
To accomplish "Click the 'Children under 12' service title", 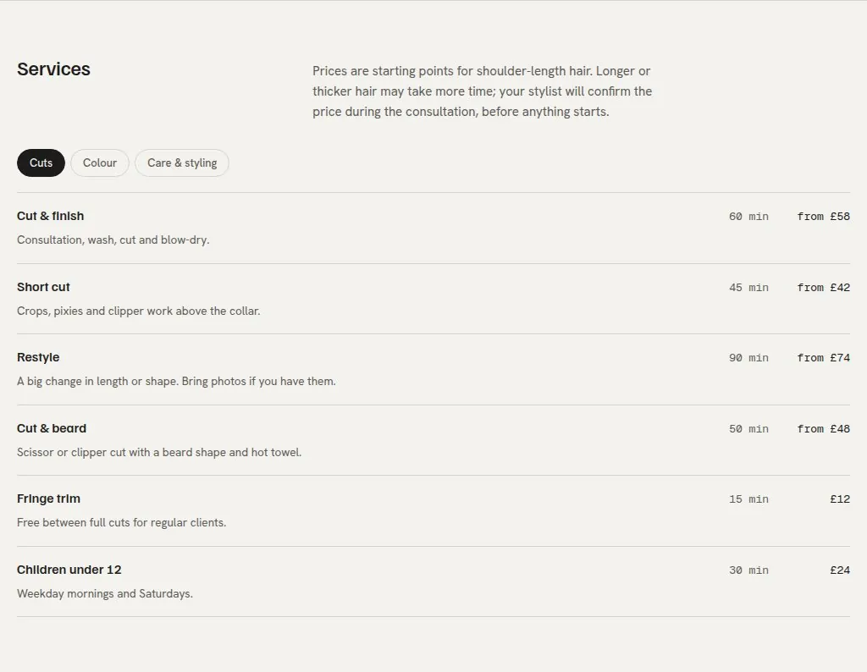I will point(69,570).
